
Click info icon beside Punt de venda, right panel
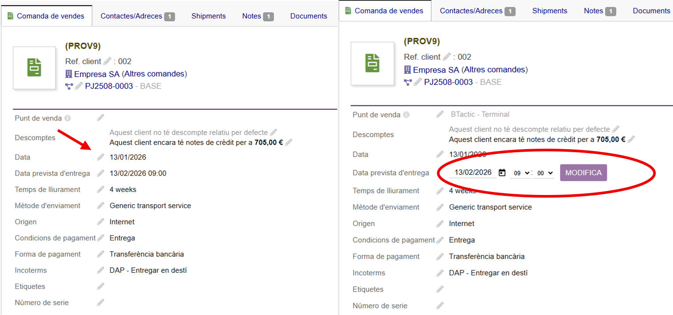(x=406, y=115)
